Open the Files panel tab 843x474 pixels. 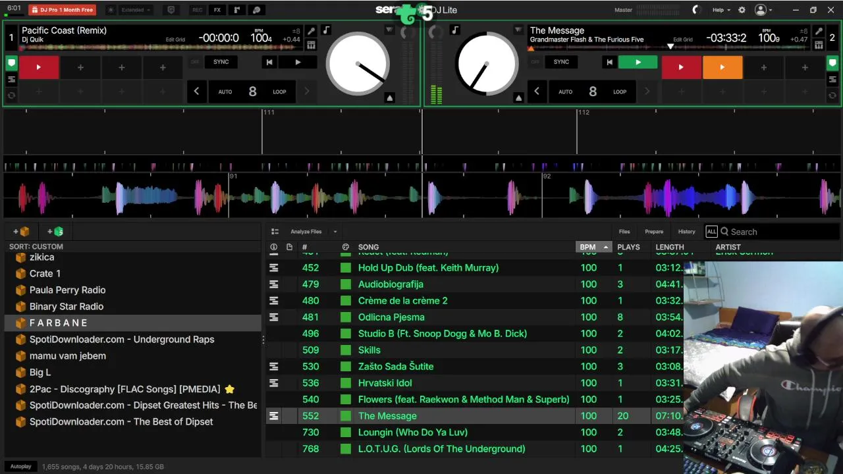[624, 232]
